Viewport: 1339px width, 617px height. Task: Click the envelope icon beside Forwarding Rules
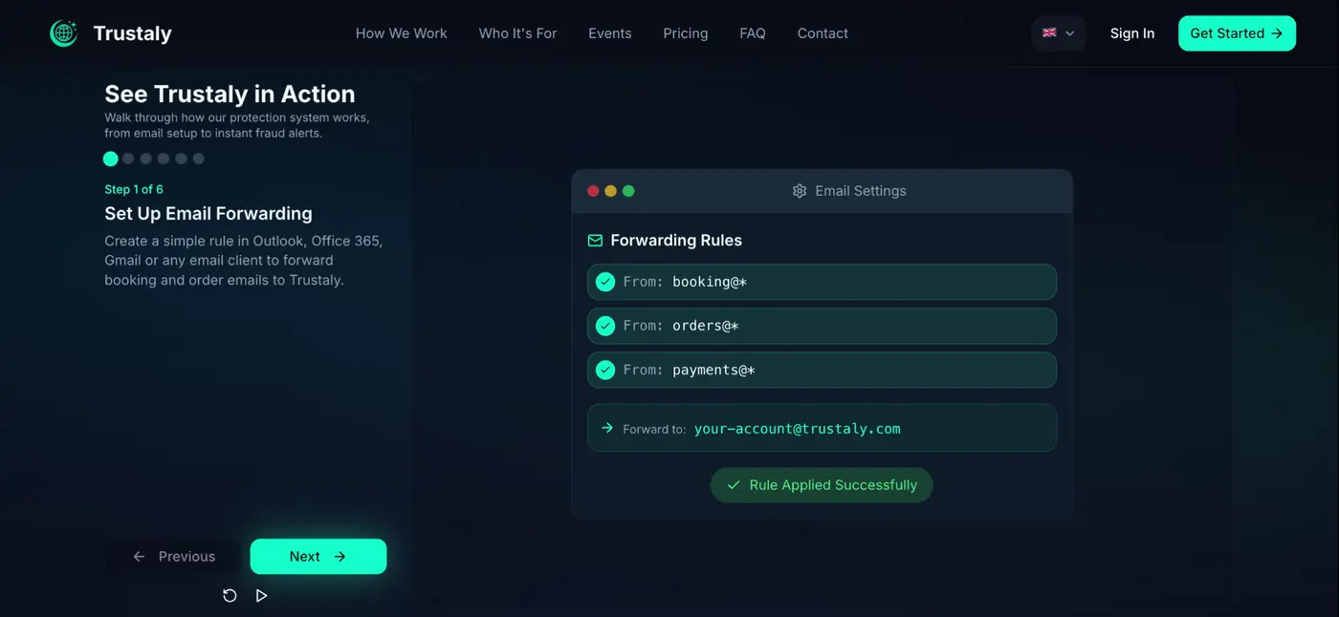[595, 241]
